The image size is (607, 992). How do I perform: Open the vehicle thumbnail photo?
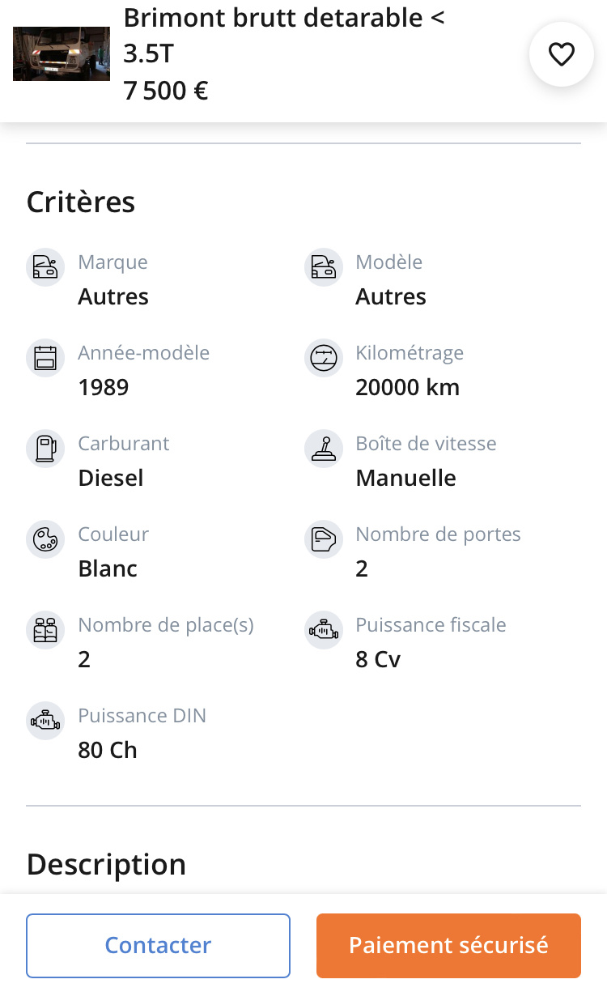(62, 54)
